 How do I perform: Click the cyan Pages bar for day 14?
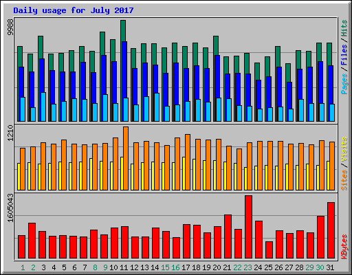pos(157,107)
